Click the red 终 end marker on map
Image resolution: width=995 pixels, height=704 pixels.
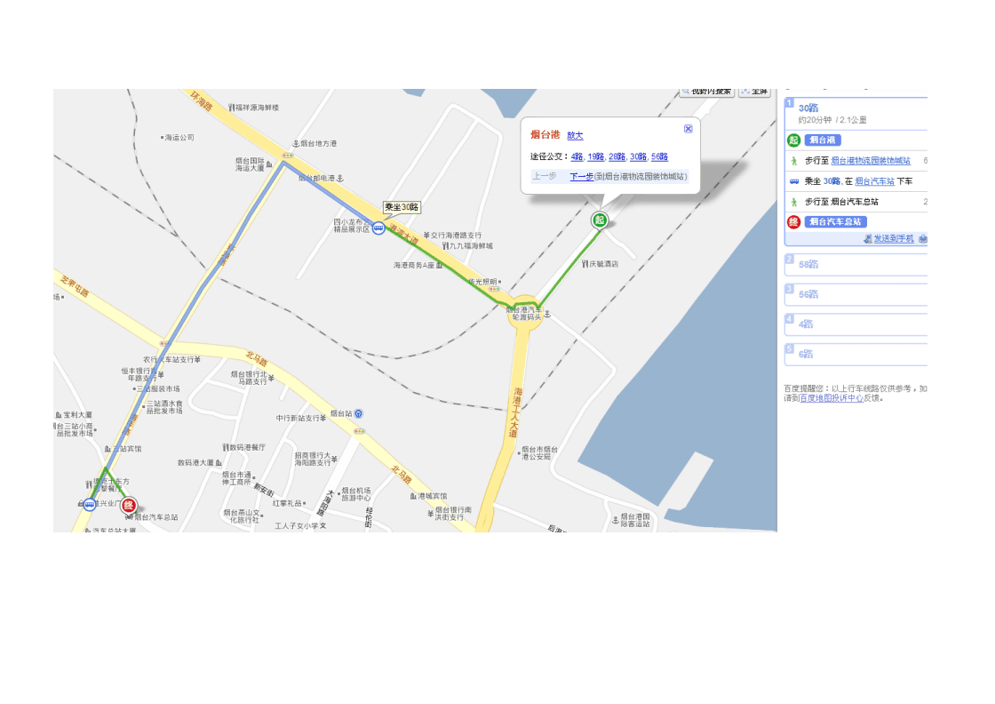click(x=129, y=506)
